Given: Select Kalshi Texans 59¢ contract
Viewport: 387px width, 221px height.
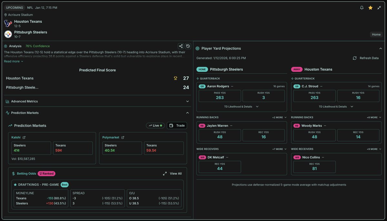Looking at the screenshot, I should 73,148.
